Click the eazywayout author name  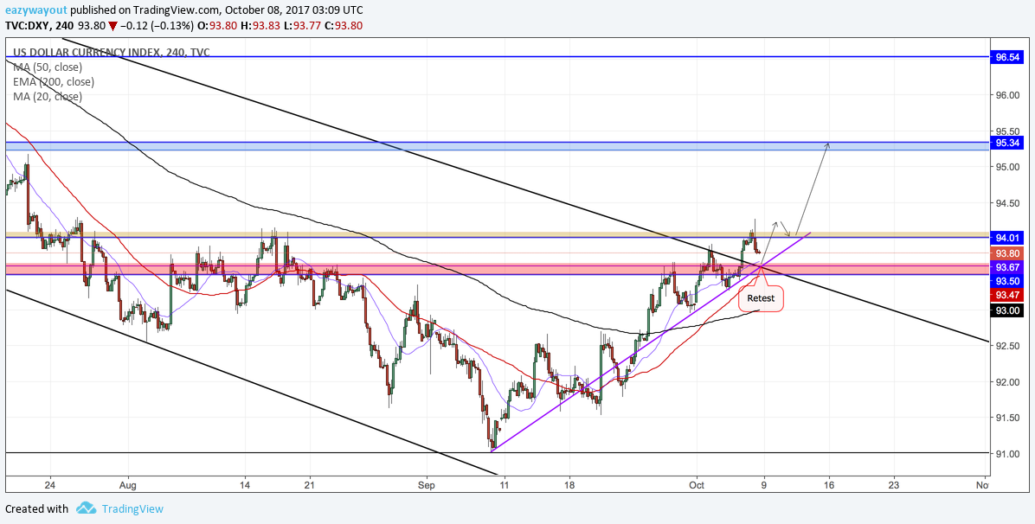[35, 10]
